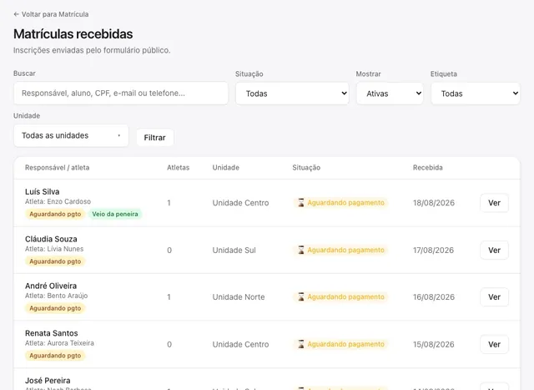Image resolution: width=534 pixels, height=390 pixels.
Task: Click Aguardando pagamento status for Luís Silva
Action: pyautogui.click(x=340, y=203)
